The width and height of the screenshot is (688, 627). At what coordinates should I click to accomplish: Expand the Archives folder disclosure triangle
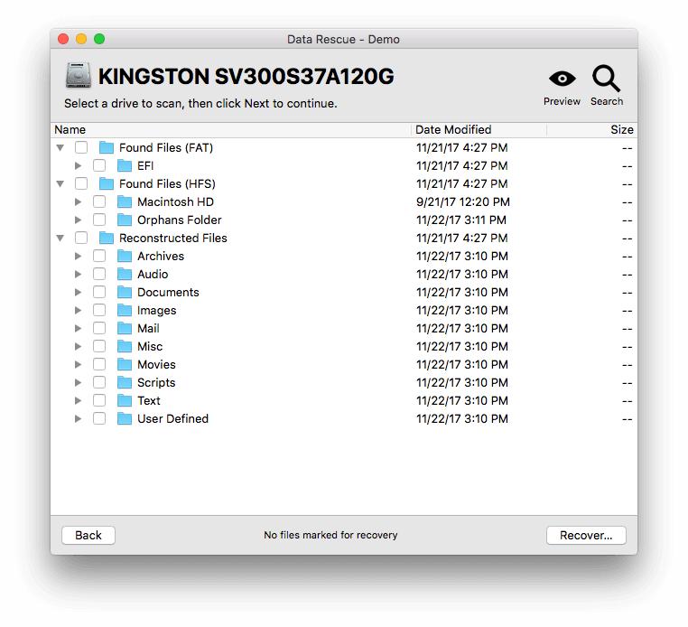click(x=79, y=257)
